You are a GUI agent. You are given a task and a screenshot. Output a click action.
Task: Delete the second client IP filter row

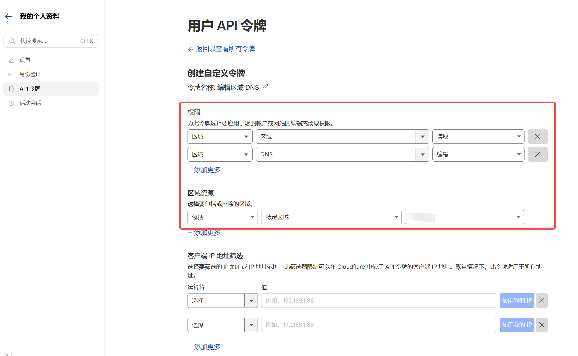[542, 325]
